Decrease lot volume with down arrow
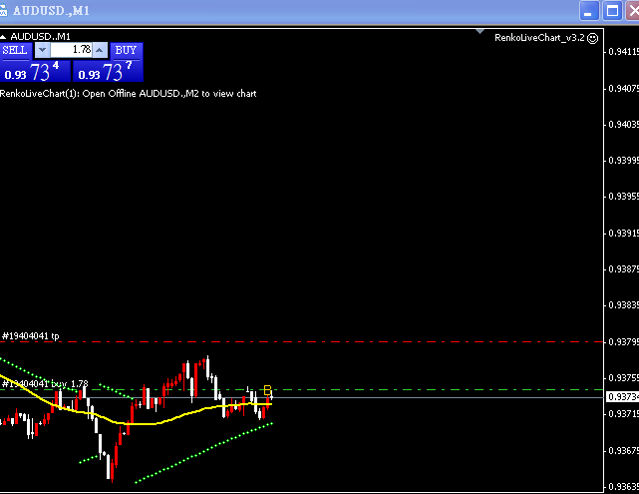639x494 pixels. click(x=42, y=50)
